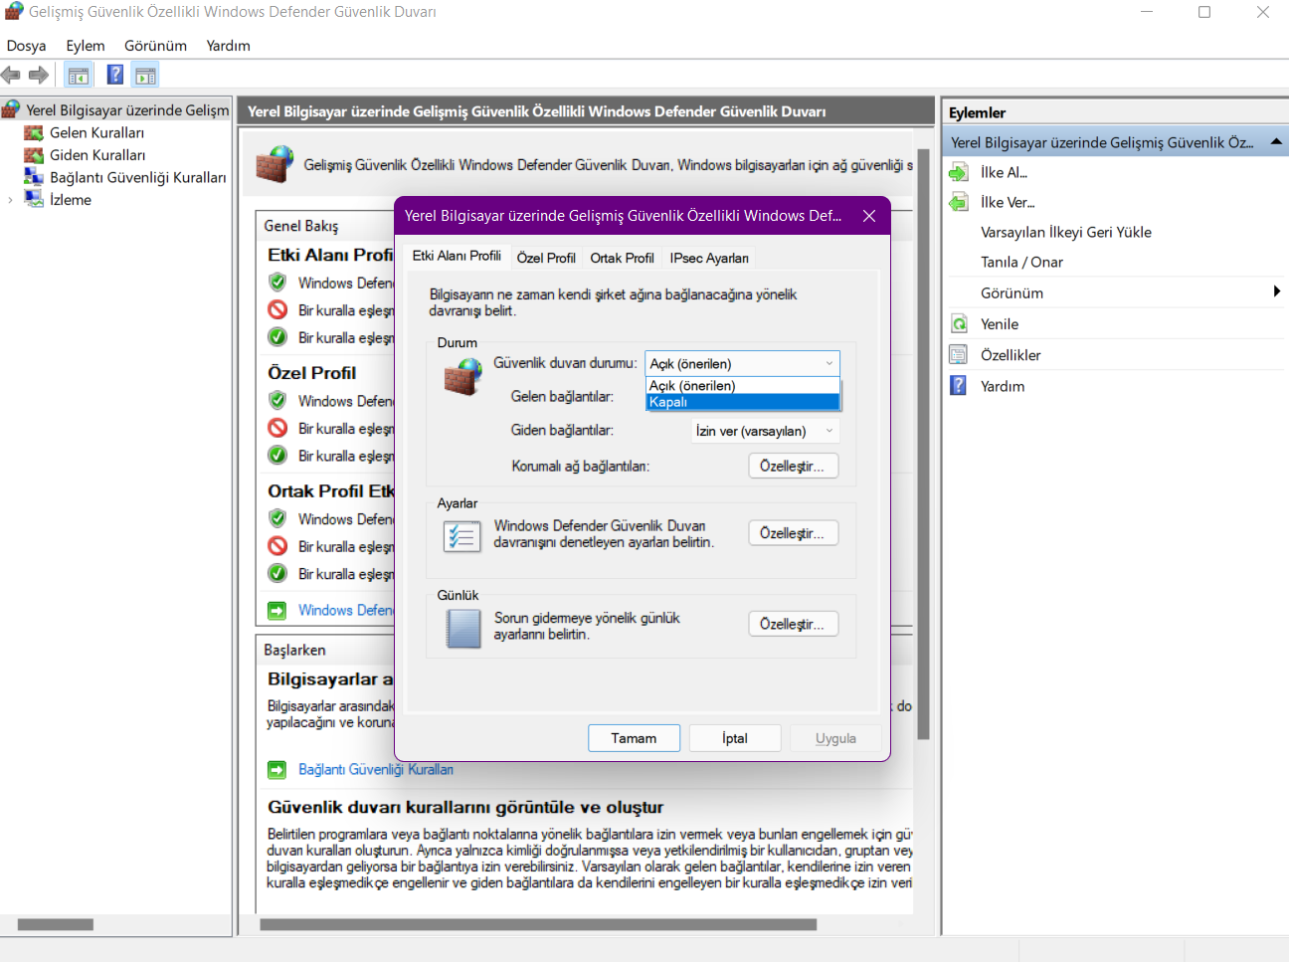The height and width of the screenshot is (962, 1289).
Task: Choose Kapalı from the dropdown list
Action: click(743, 402)
